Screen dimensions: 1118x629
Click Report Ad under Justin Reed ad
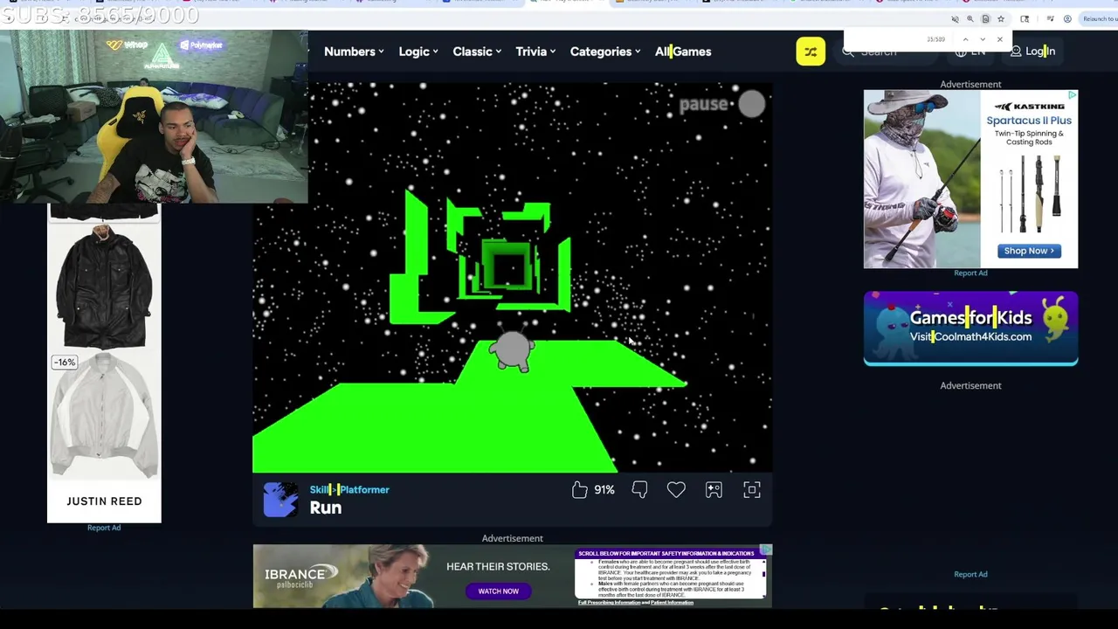coord(104,528)
